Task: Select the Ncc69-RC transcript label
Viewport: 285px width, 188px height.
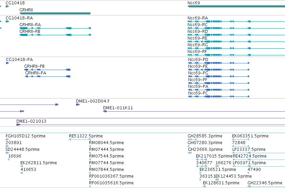Action: click(198, 25)
